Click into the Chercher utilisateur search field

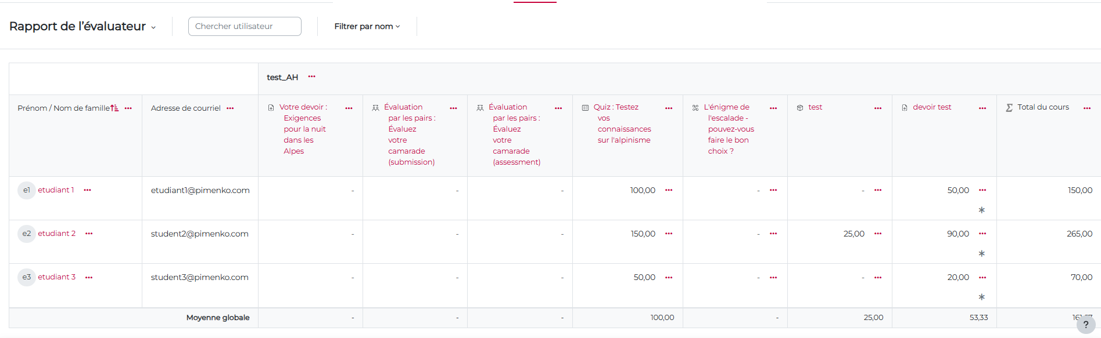[245, 27]
